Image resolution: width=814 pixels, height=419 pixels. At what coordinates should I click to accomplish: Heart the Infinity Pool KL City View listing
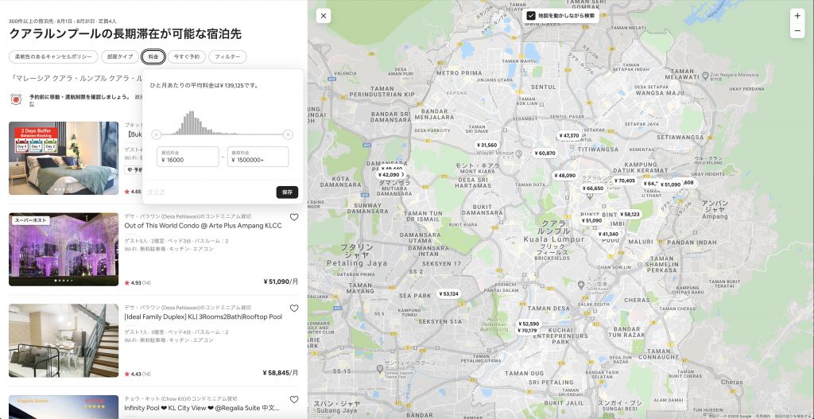pyautogui.click(x=294, y=400)
